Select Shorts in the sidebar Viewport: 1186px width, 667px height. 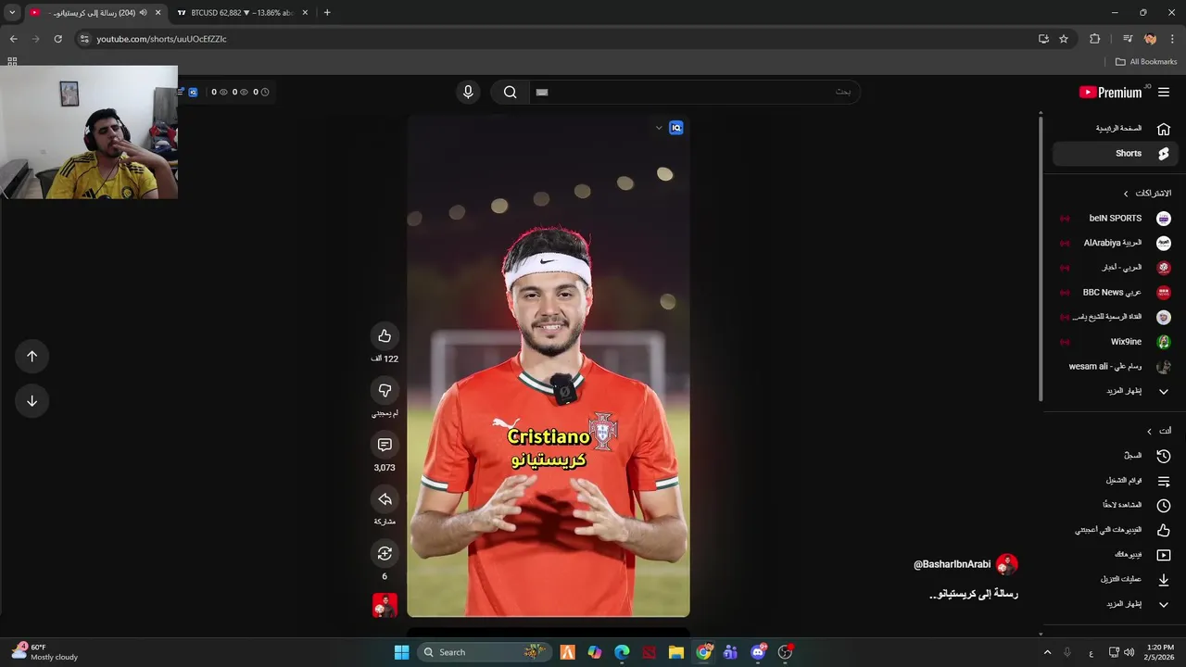(x=1115, y=154)
